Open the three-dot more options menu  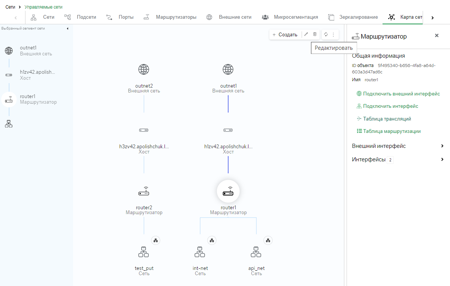pos(333,34)
